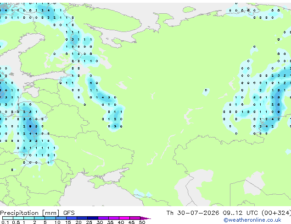Click the 5–10 mm legend color swatch
Viewport: 291px width, 224px height.
point(50,218)
